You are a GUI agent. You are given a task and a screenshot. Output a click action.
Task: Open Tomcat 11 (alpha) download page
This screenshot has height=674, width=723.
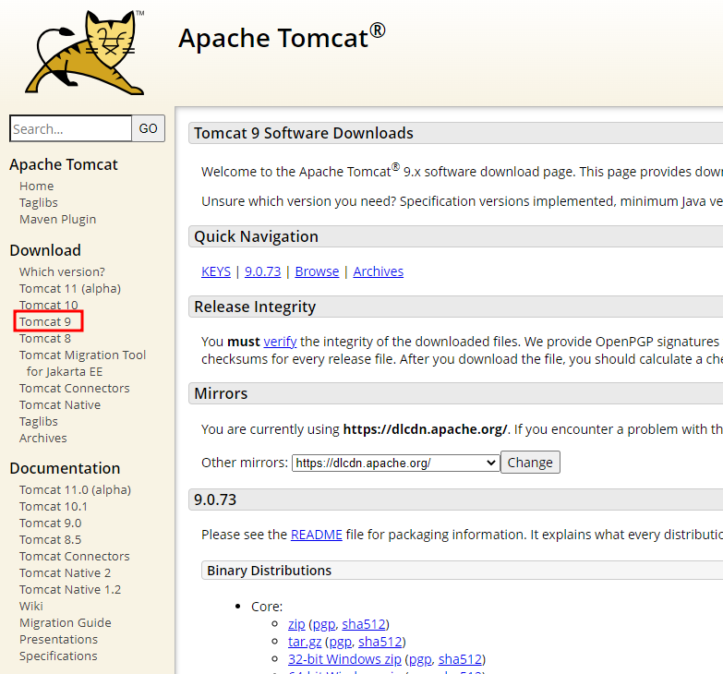click(69, 289)
